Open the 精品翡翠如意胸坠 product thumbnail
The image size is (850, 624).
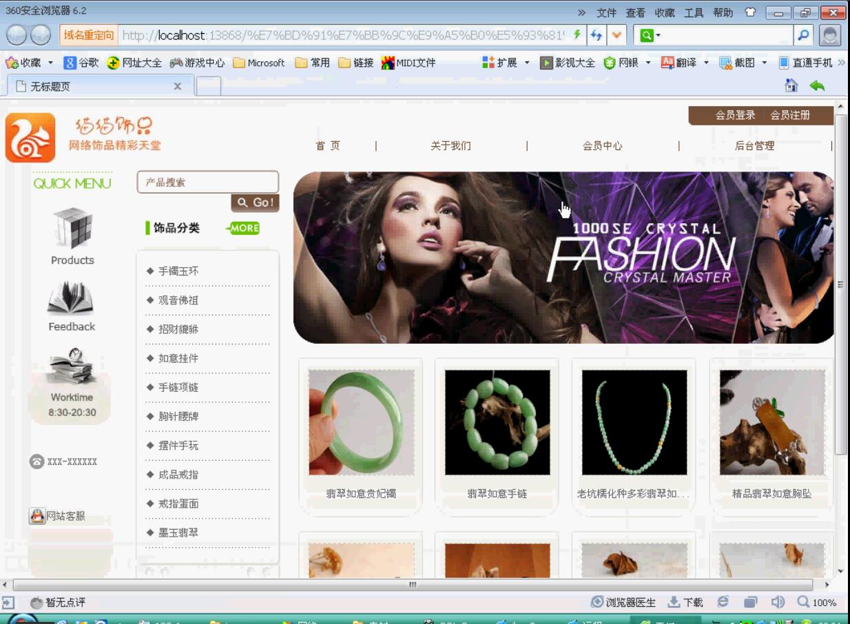[x=772, y=422]
